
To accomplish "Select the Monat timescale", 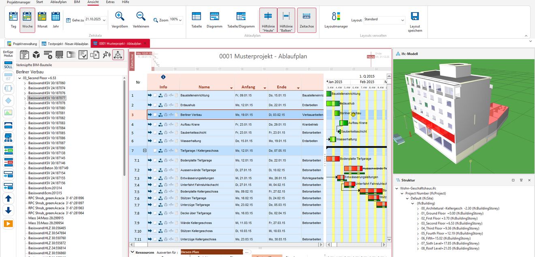I will tap(42, 20).
